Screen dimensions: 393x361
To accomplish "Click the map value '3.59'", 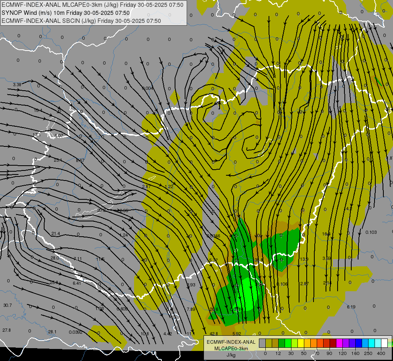I will pos(327,258).
